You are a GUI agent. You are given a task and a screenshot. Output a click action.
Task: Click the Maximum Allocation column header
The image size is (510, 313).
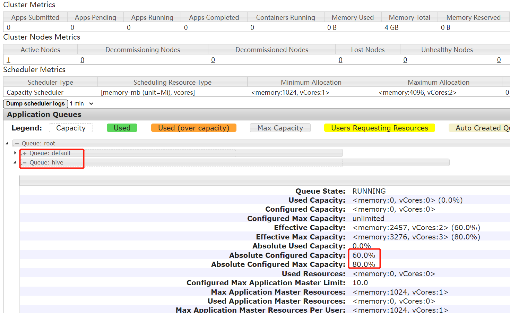439,82
